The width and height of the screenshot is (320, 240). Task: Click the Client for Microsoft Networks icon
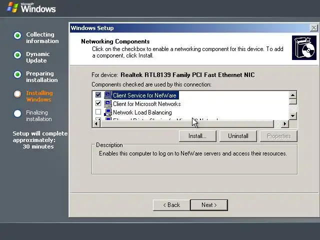coord(108,103)
